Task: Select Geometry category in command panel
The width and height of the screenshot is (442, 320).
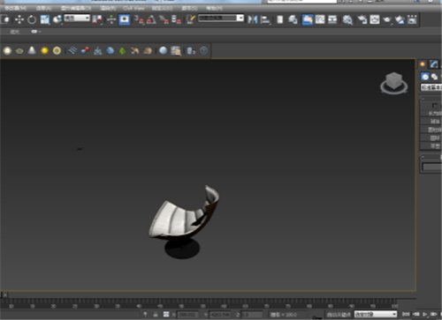Action: tap(424, 77)
